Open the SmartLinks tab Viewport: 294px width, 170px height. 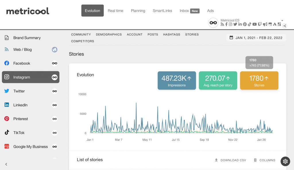(x=163, y=11)
